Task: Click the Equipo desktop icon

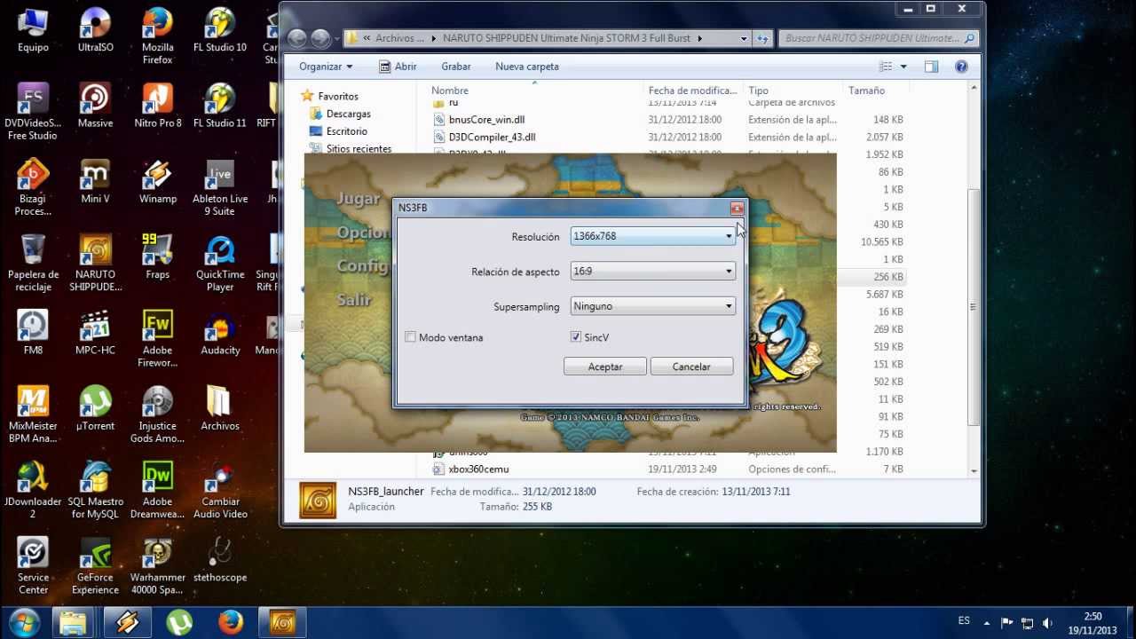Action: pos(33,29)
